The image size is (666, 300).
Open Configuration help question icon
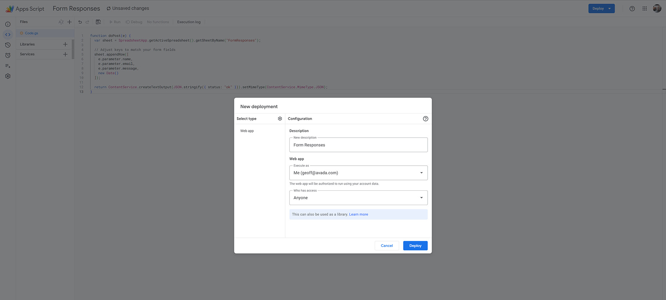426,119
